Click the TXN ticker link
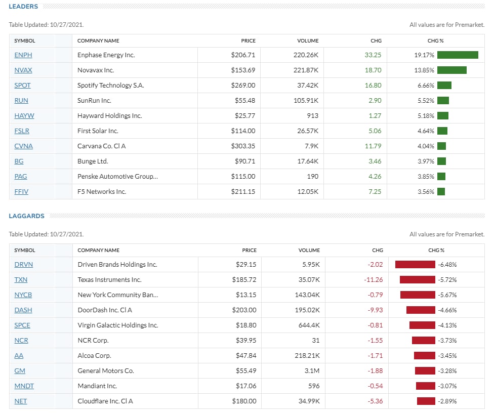The image size is (494, 414). (21, 279)
